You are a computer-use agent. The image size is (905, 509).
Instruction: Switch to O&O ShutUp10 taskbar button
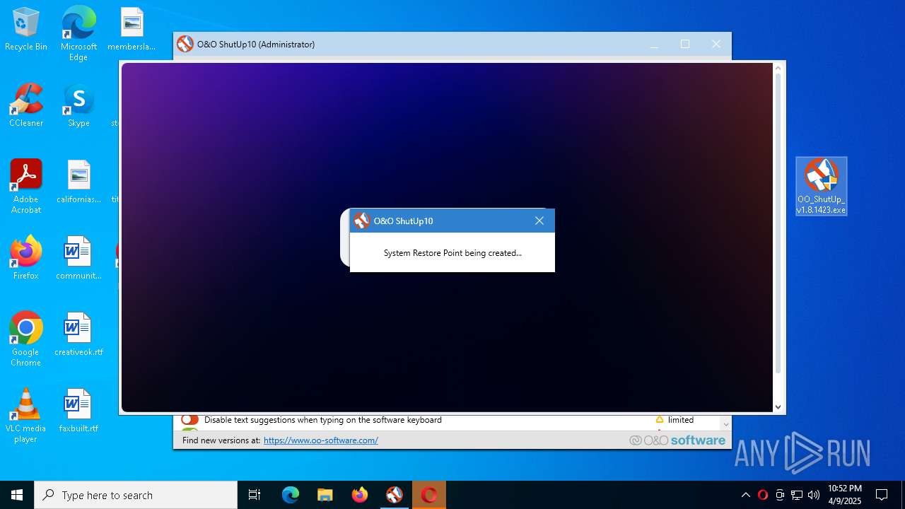(x=395, y=495)
